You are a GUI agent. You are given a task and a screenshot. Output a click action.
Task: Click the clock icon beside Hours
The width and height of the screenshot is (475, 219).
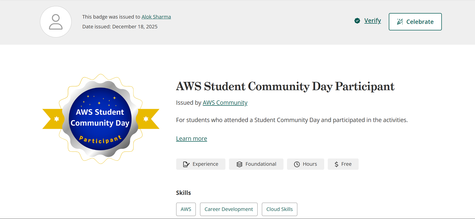(297, 164)
